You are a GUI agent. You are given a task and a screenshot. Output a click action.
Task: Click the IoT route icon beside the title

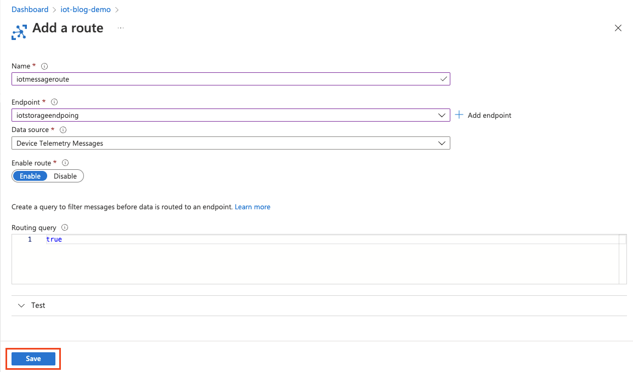pos(19,32)
